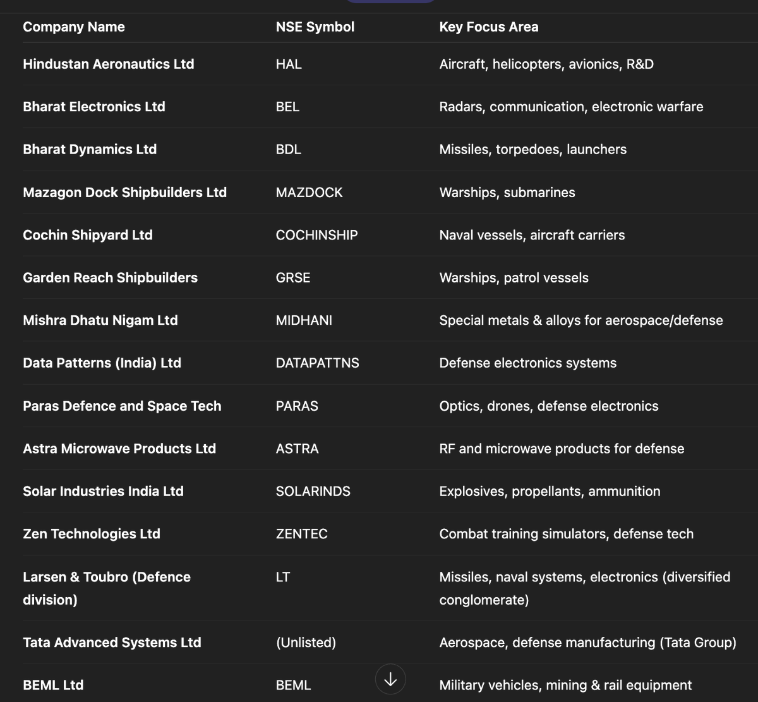Click 'Aircraft, helicopters, avionics, R&D' text
Screen dimensions: 758x702
coord(546,64)
